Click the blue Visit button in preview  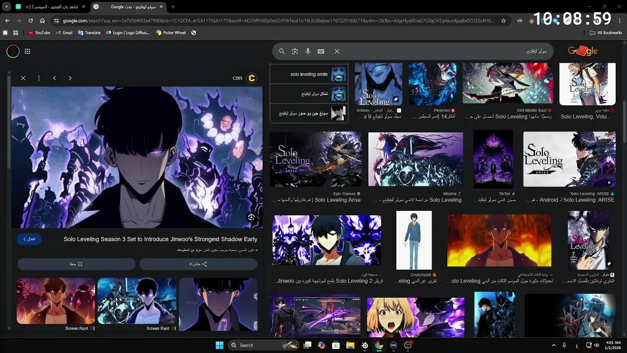(29, 239)
